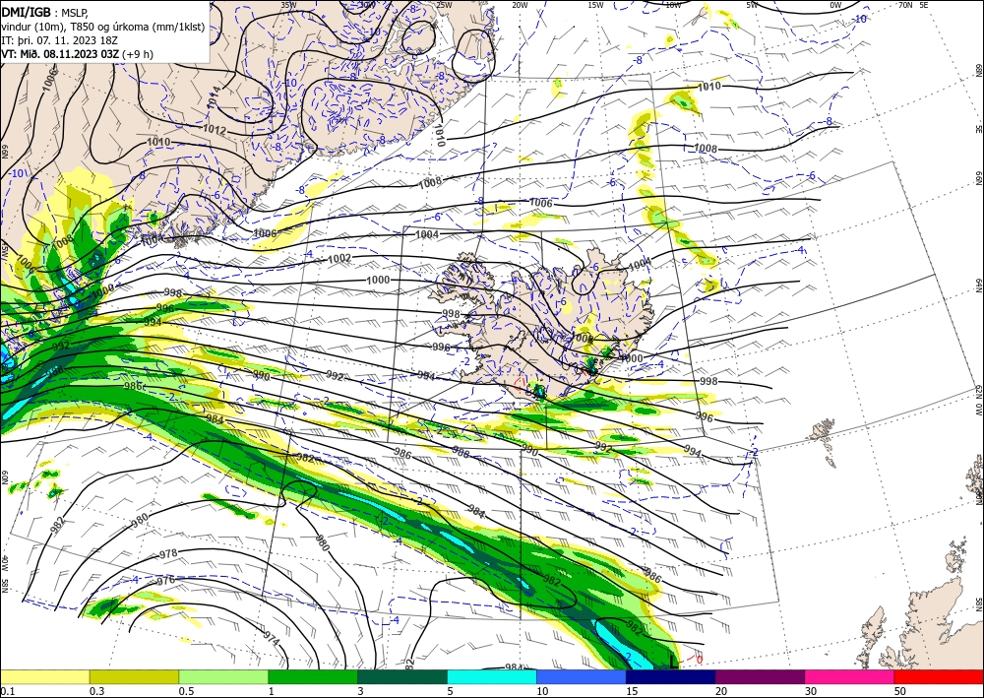
Task: Click the '1014' isobar label over Greenland
Action: coord(214,97)
